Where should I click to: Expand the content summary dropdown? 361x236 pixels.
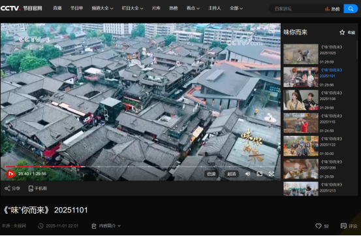pyautogui.click(x=106, y=226)
